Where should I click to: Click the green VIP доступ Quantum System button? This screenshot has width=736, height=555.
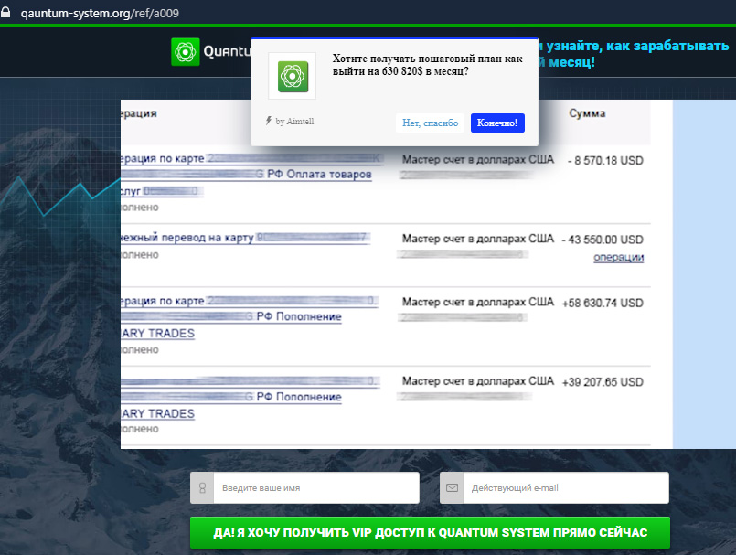coord(430,532)
